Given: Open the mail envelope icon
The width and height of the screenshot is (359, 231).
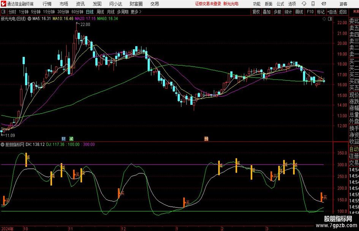Looking at the screenshot, I should click(324, 4).
